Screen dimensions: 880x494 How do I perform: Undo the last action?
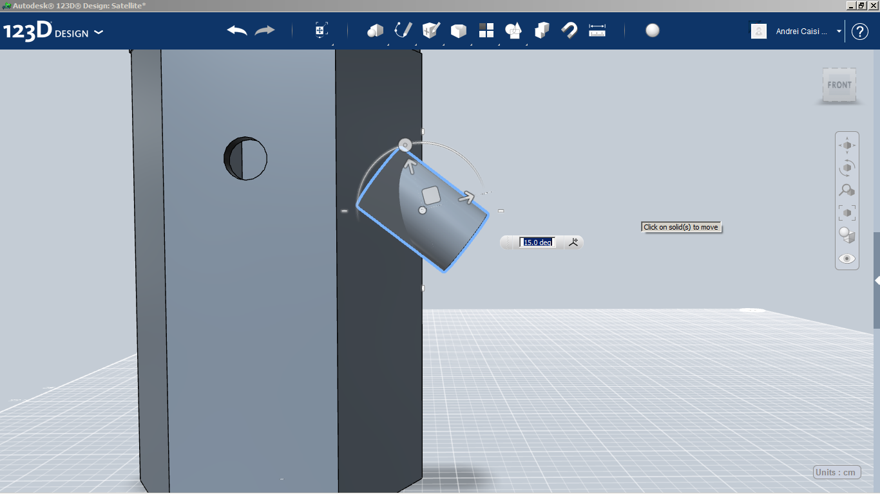237,30
